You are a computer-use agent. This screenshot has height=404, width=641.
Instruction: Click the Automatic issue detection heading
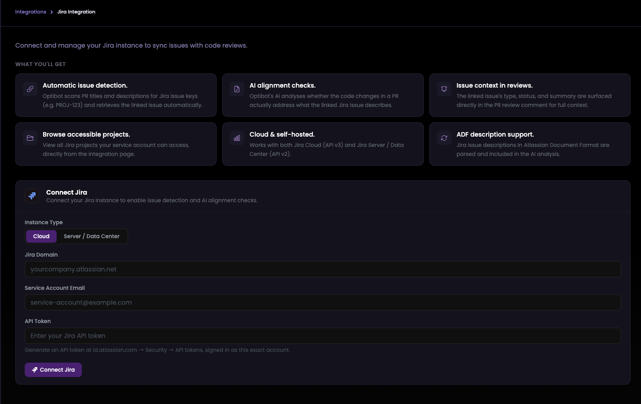pyautogui.click(x=85, y=85)
